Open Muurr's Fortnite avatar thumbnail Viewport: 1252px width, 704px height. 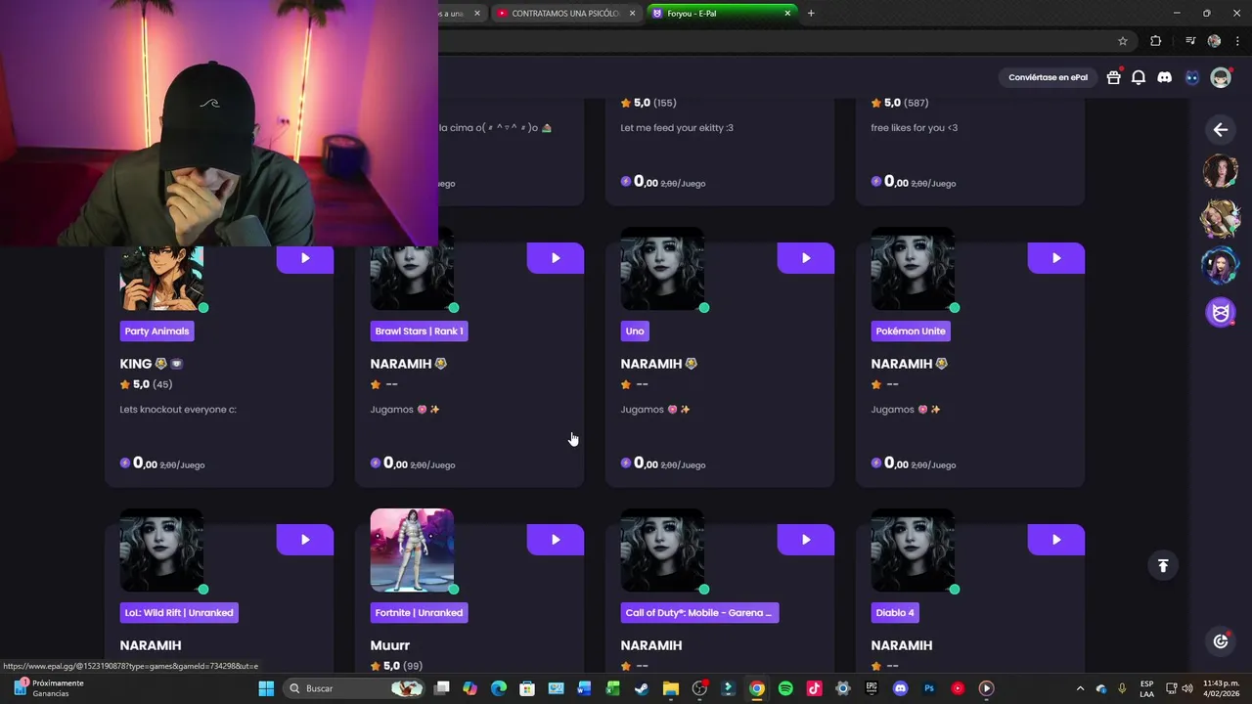coord(412,550)
